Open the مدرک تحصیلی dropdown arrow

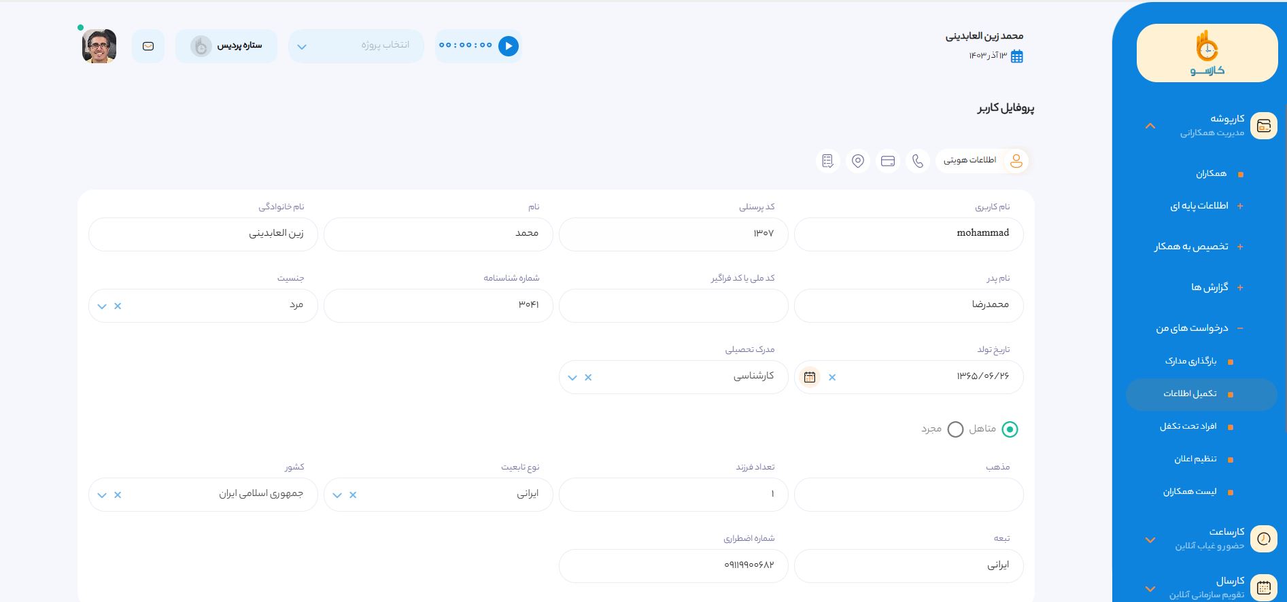tap(572, 378)
